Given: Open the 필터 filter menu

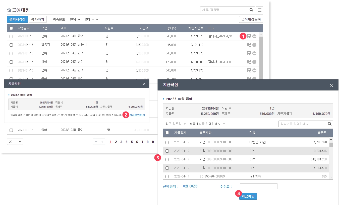Looking at the screenshot, I should (91, 20).
